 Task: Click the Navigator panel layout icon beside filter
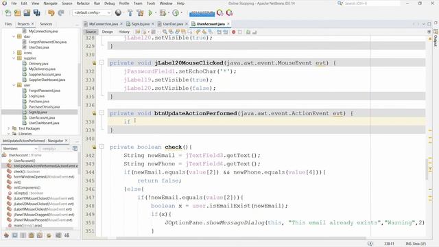coord(75,148)
